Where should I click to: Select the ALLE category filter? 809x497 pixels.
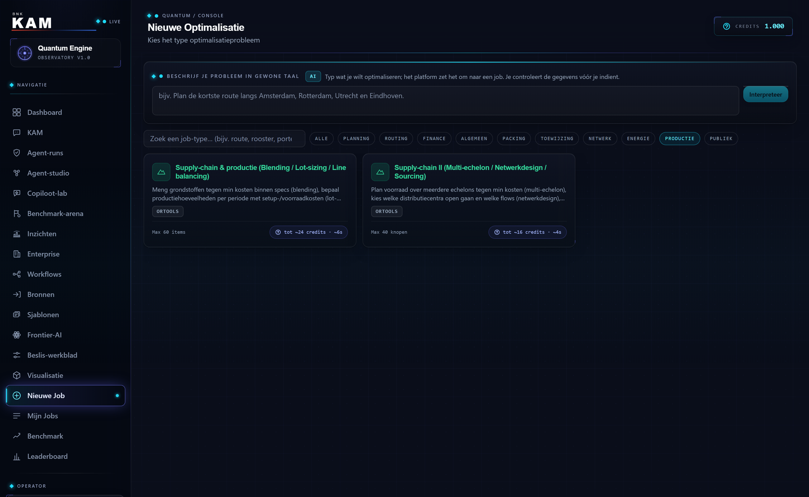pyautogui.click(x=321, y=139)
